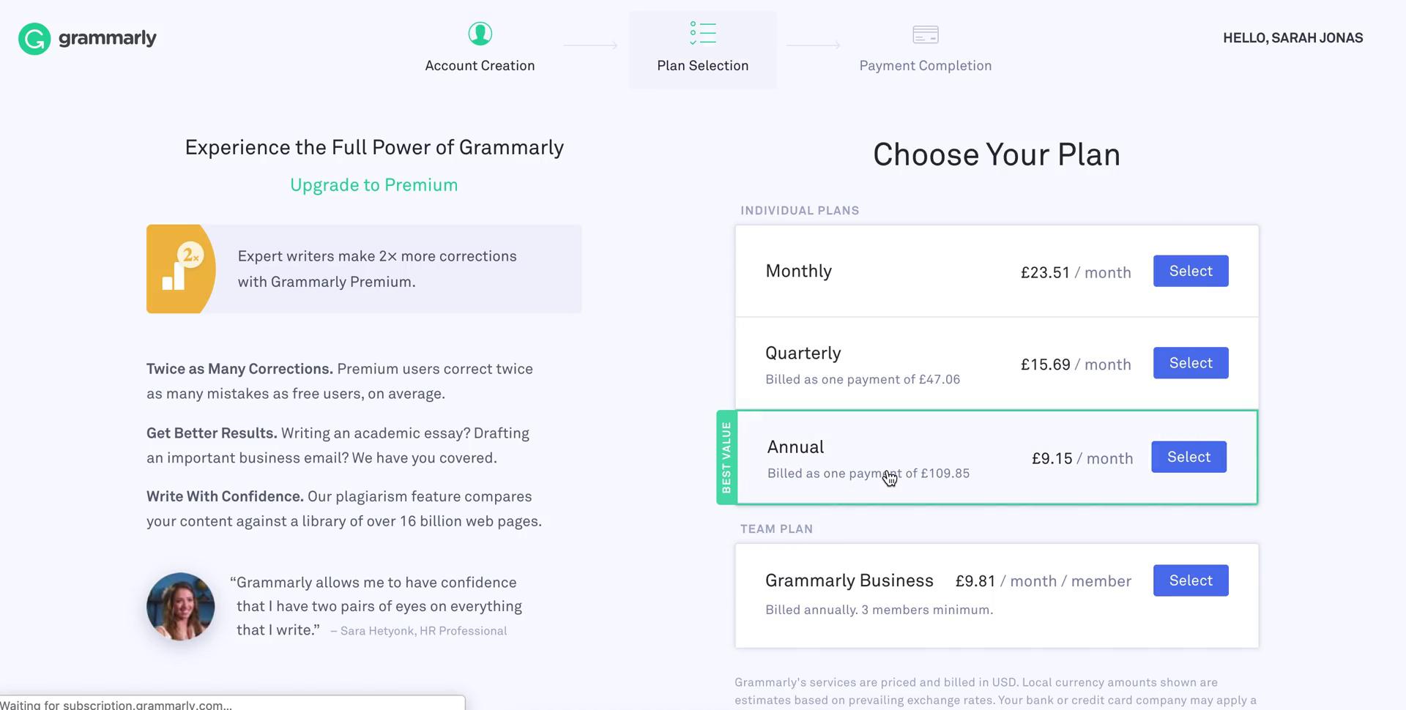Viewport: 1406px width, 710px height.
Task: Click the Account Creation user icon
Action: (x=480, y=34)
